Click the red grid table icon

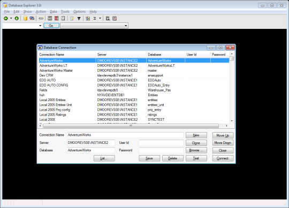(56, 18)
